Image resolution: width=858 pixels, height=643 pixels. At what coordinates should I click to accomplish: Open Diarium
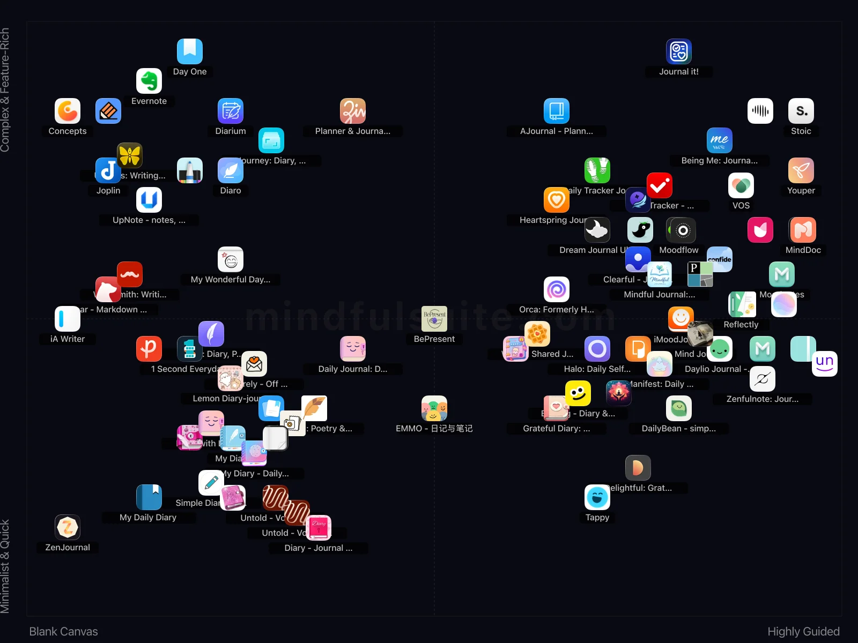[x=231, y=111]
